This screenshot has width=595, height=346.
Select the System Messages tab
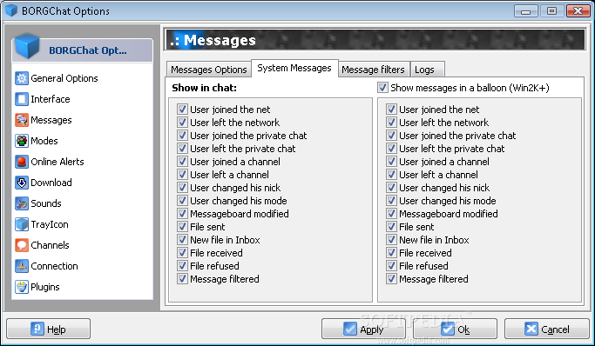pos(294,68)
